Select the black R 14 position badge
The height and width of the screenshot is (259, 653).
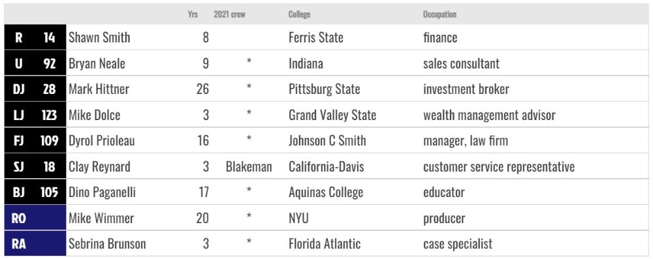tap(35, 37)
